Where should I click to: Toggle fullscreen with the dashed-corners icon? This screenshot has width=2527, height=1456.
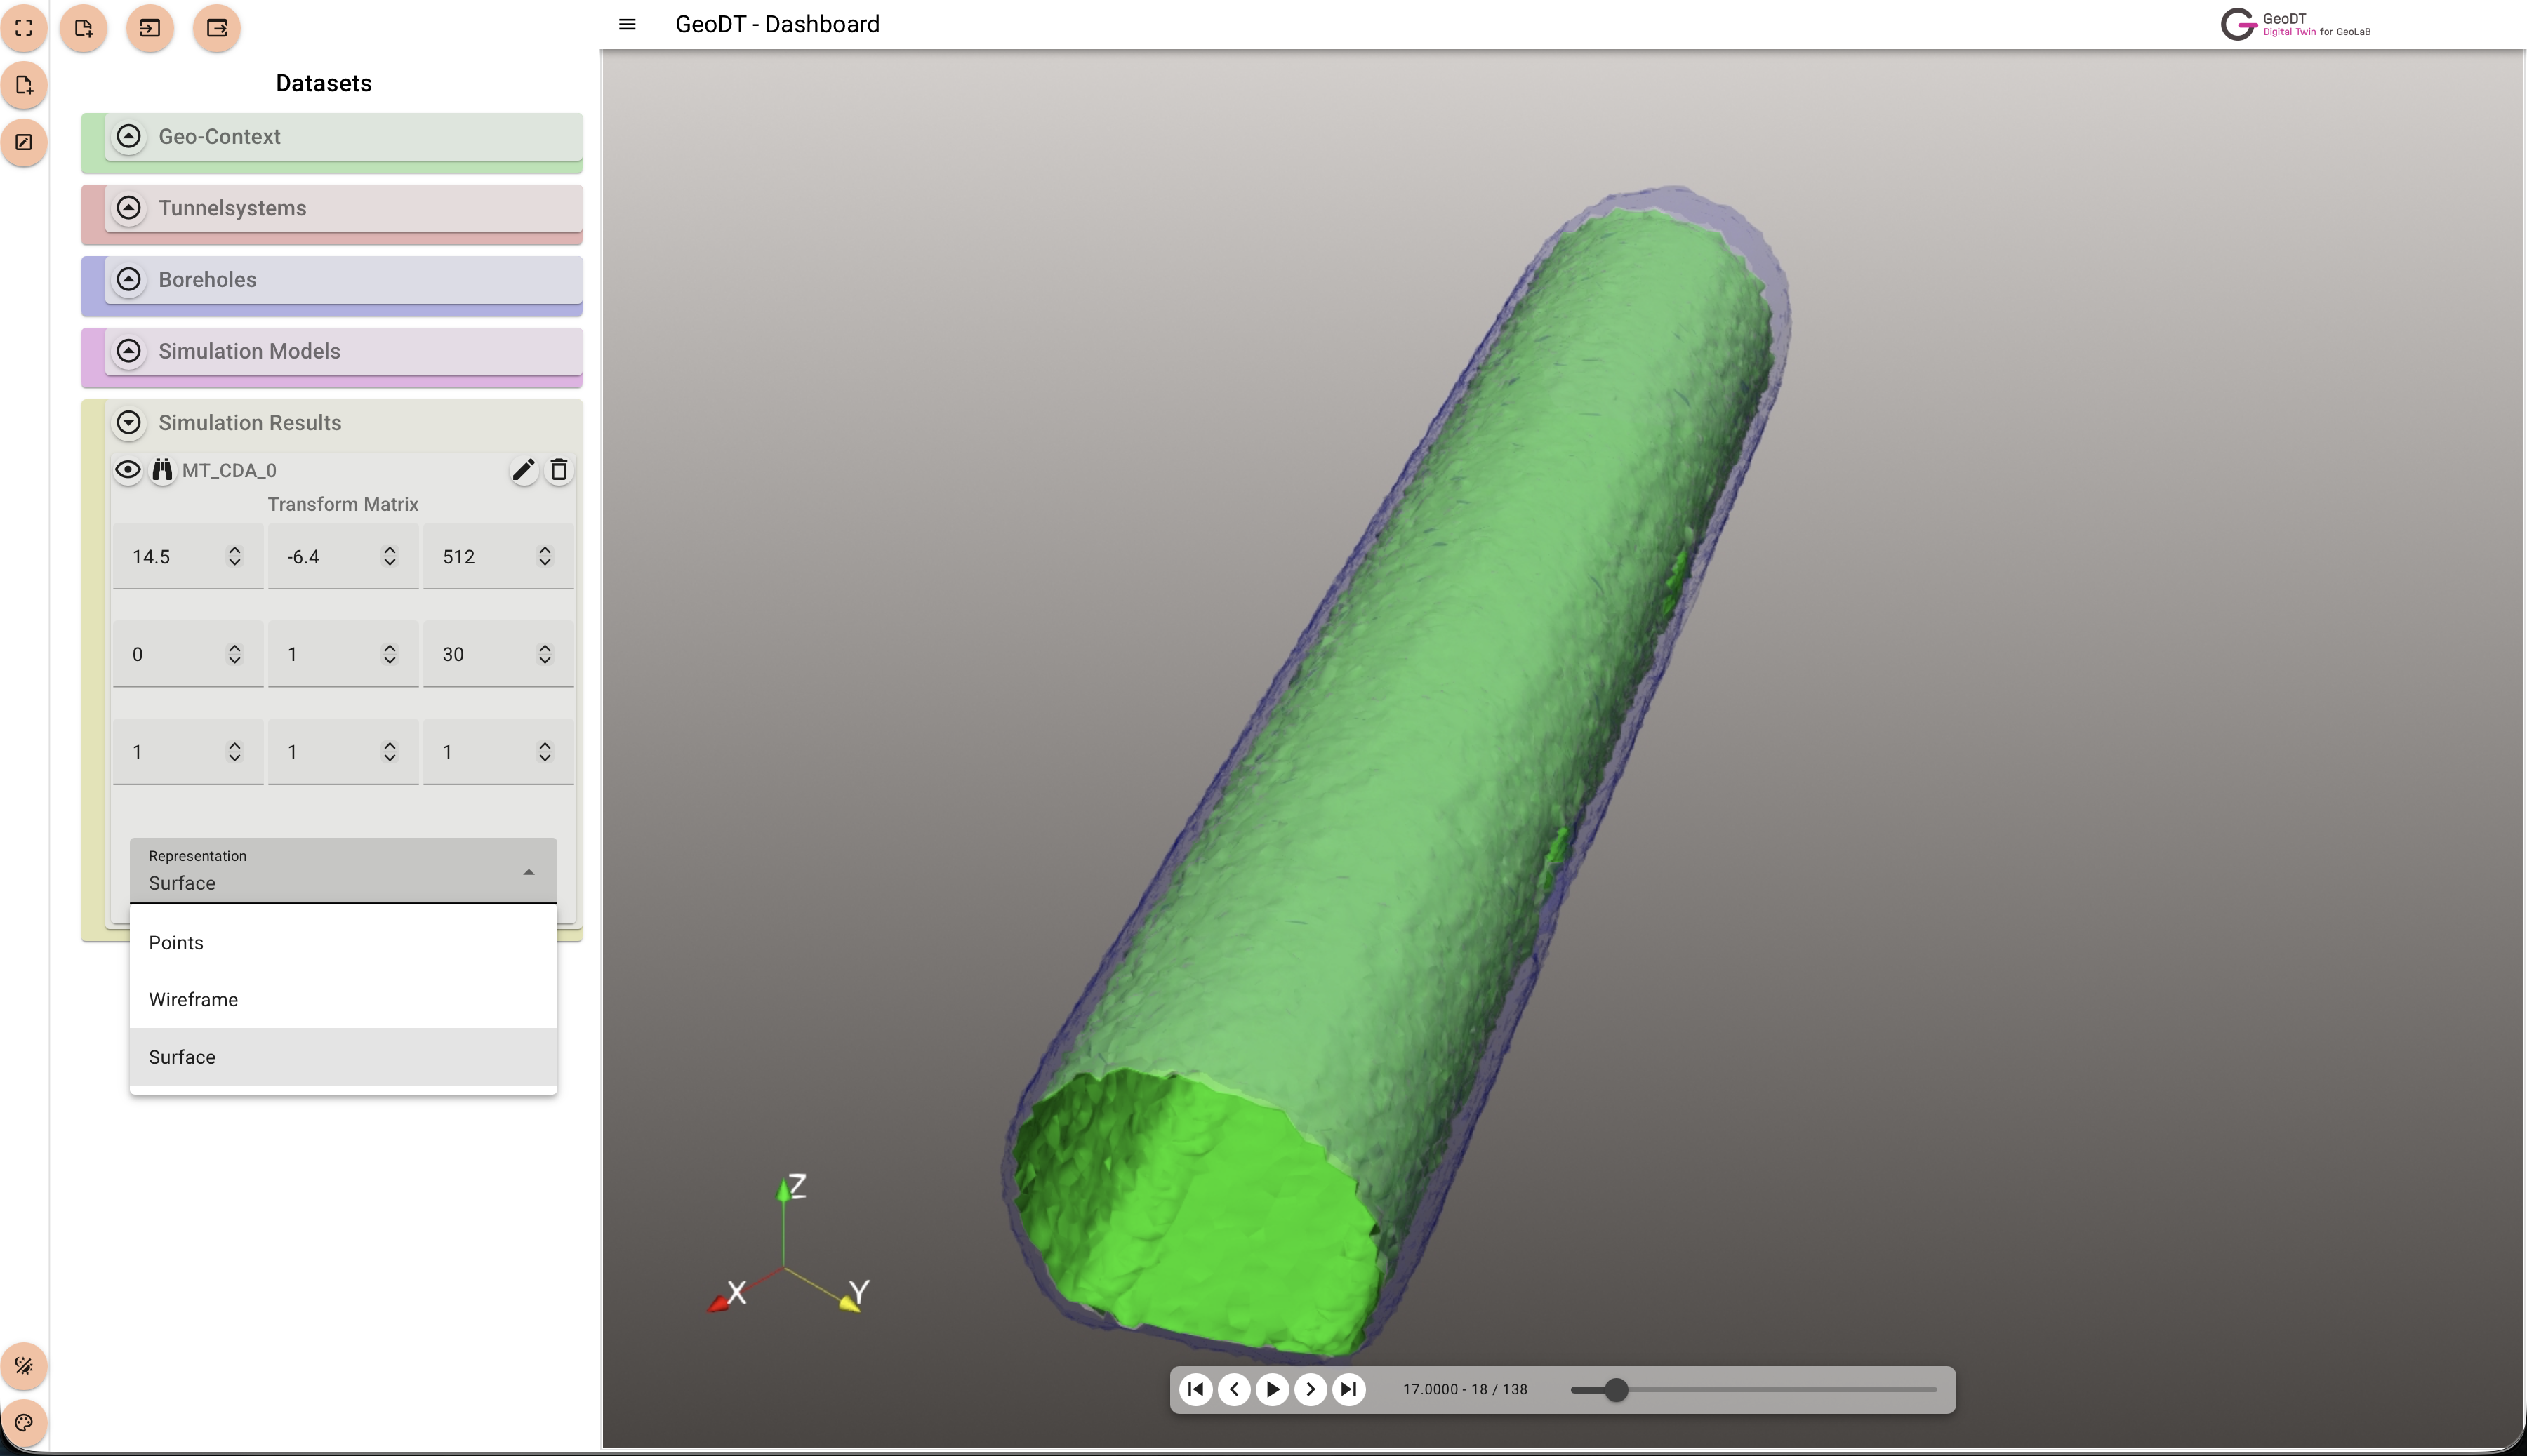pos(24,28)
